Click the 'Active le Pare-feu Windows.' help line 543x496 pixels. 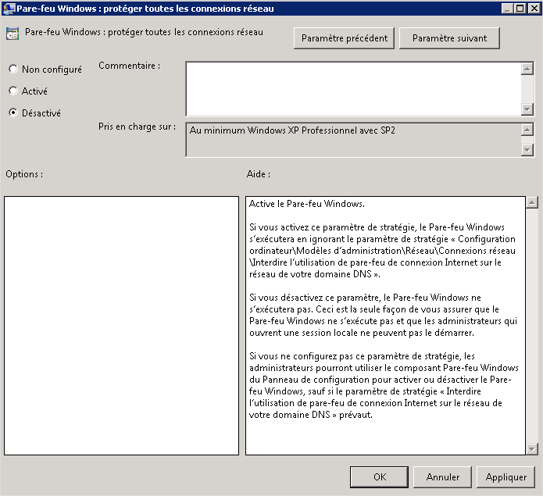point(306,204)
